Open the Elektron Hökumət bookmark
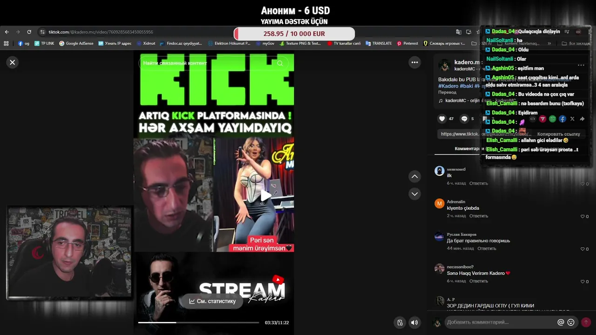The width and height of the screenshot is (596, 335). coord(229,43)
